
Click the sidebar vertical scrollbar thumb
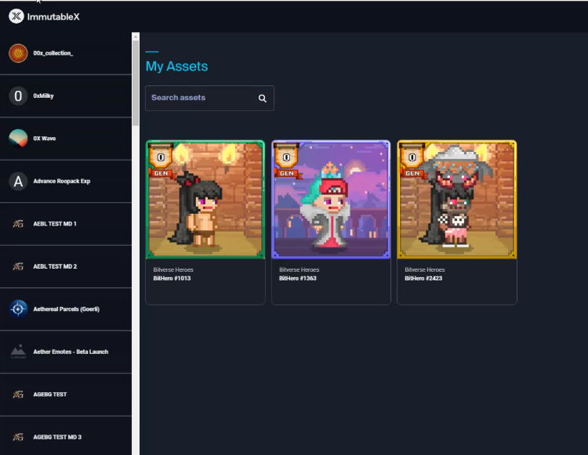pos(136,83)
